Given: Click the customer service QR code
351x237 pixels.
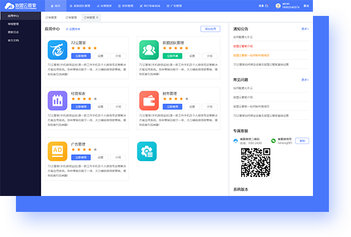Looking at the screenshot, I should pos(255,162).
